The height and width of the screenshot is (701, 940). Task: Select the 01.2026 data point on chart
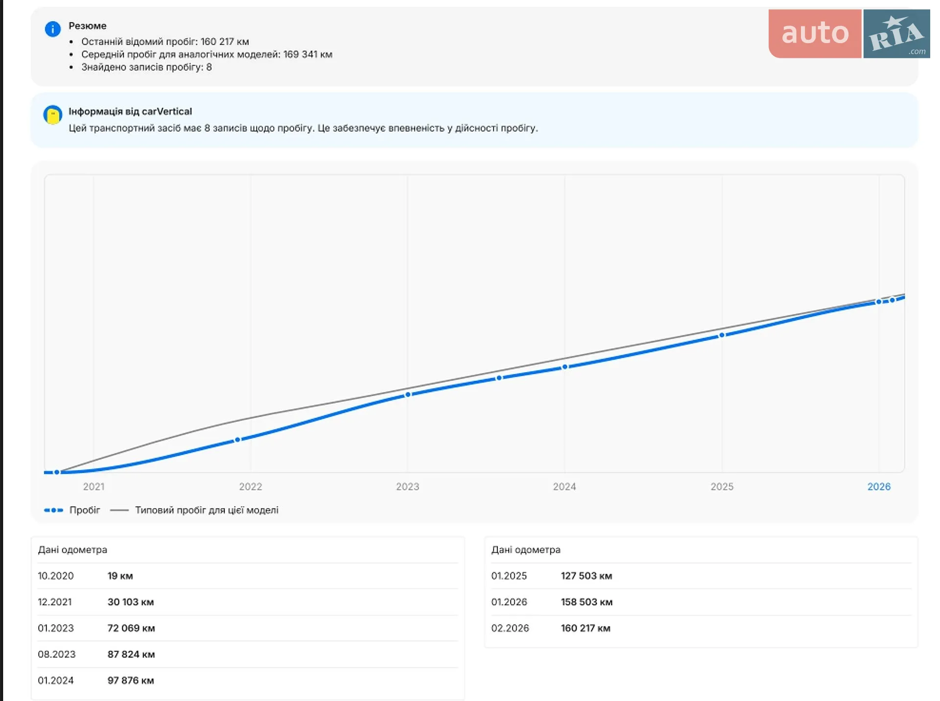point(879,302)
